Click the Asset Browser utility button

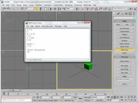pyautogui.click(x=124, y=28)
